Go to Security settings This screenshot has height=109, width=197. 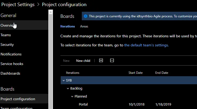(7, 45)
